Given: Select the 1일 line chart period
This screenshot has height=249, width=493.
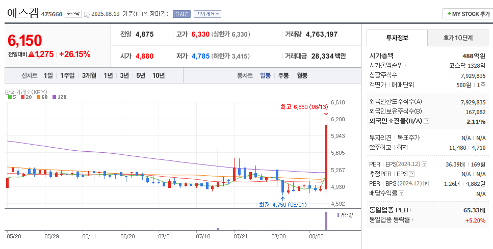Looking at the screenshot, I should (48, 75).
